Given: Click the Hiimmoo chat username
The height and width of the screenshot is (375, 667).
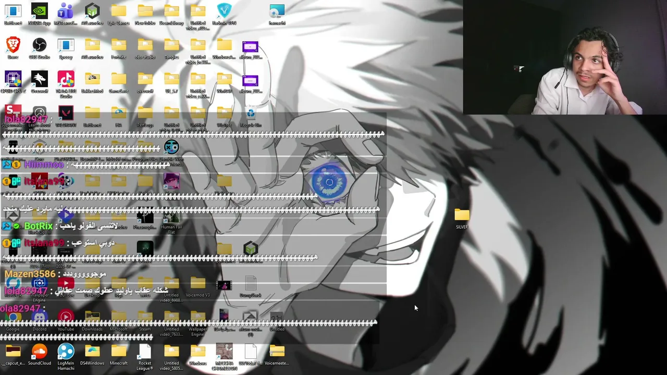Looking at the screenshot, I should click(x=44, y=165).
